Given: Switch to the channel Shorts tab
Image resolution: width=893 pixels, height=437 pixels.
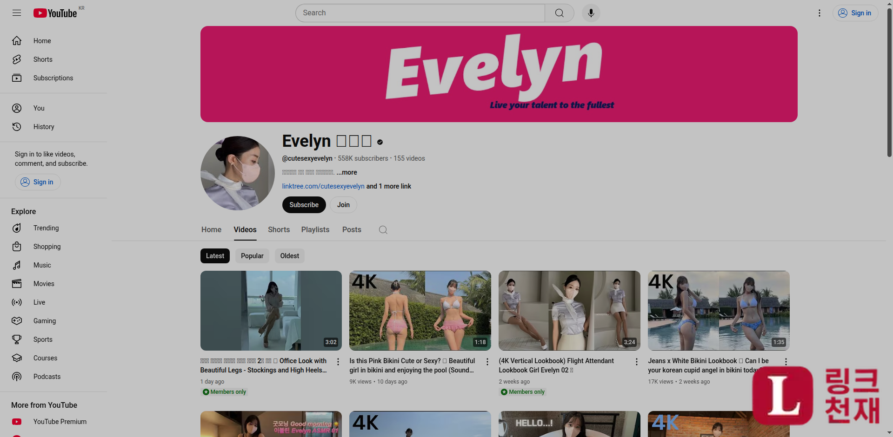Looking at the screenshot, I should (x=279, y=230).
